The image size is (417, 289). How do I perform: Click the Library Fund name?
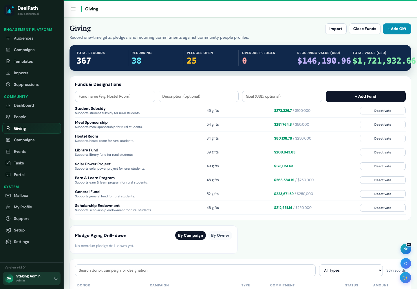87,150
